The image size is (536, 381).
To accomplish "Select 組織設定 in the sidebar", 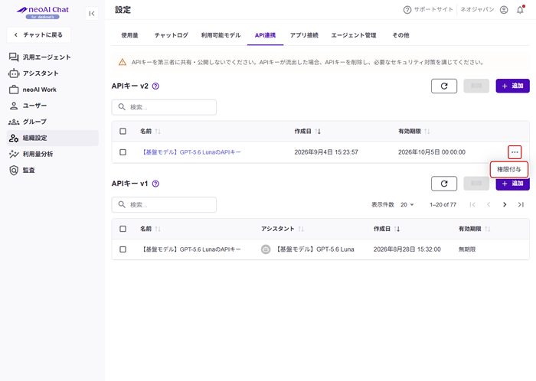I will click(53, 138).
